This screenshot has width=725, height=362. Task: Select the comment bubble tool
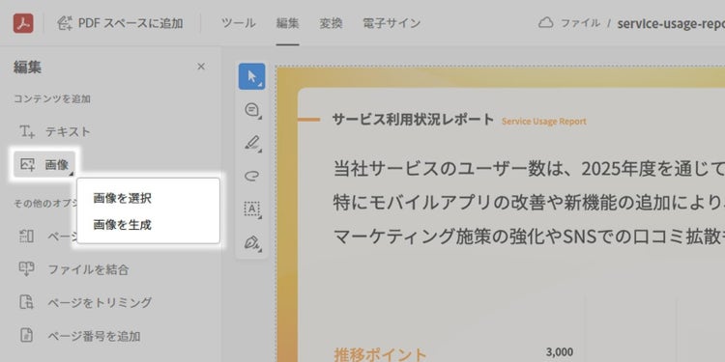[x=252, y=110]
